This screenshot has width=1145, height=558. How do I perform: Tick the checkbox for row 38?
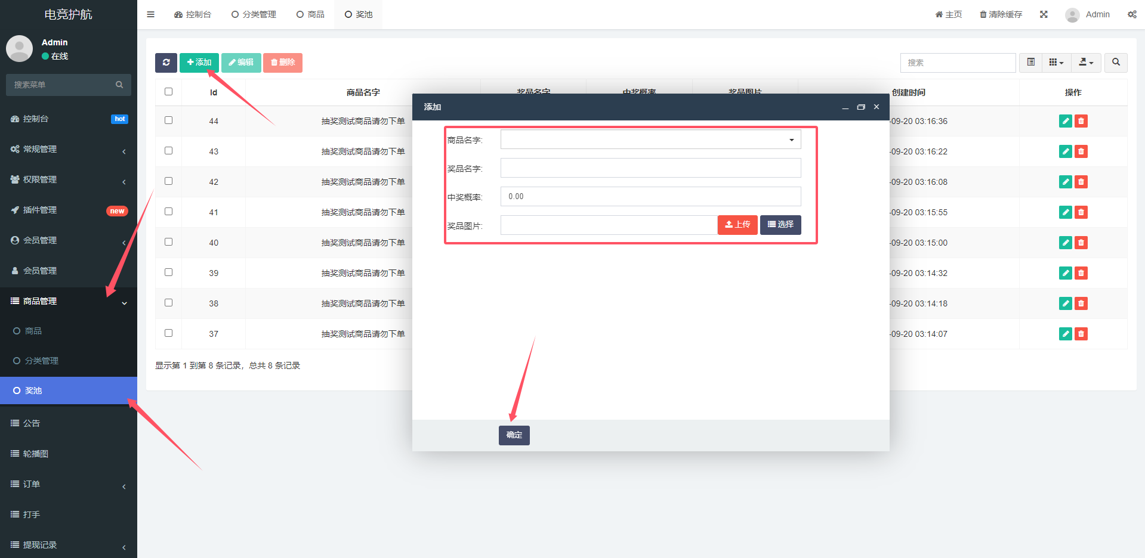[168, 303]
